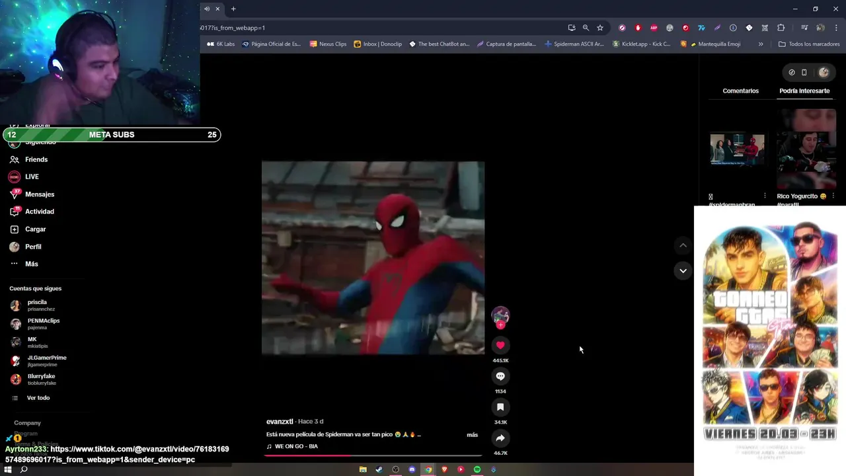Open options for the spidermanbran suggested video
Image resolution: width=846 pixels, height=476 pixels.
(765, 196)
